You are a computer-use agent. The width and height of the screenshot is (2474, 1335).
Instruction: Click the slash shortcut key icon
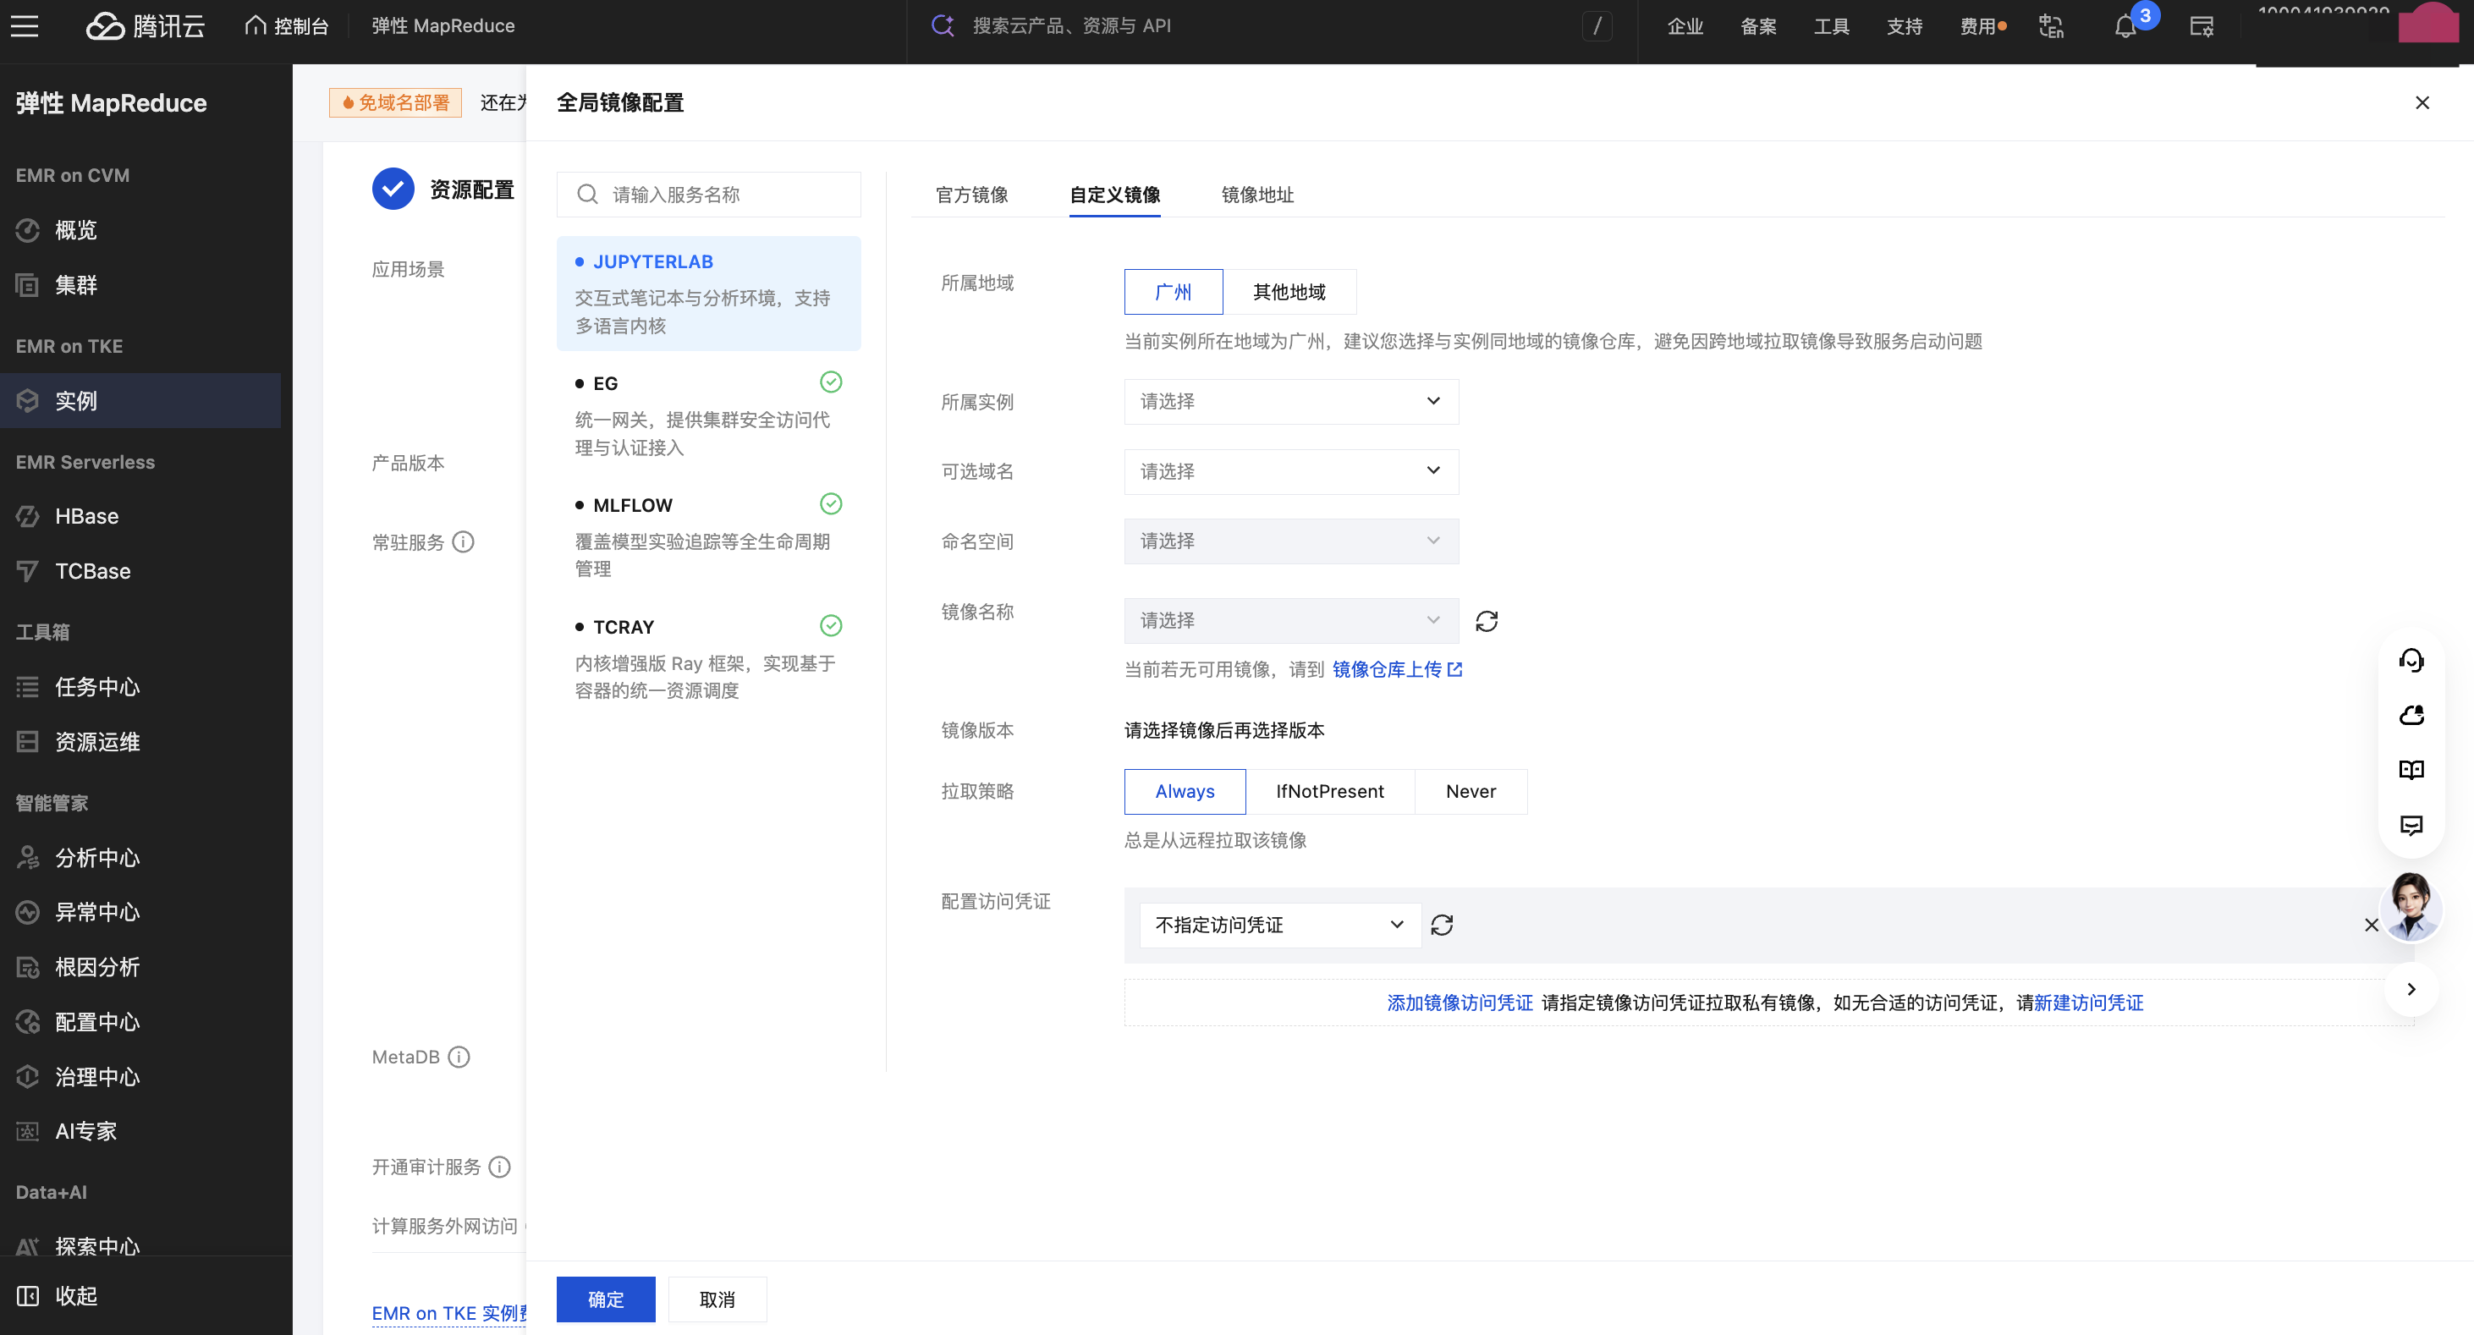point(1597,26)
